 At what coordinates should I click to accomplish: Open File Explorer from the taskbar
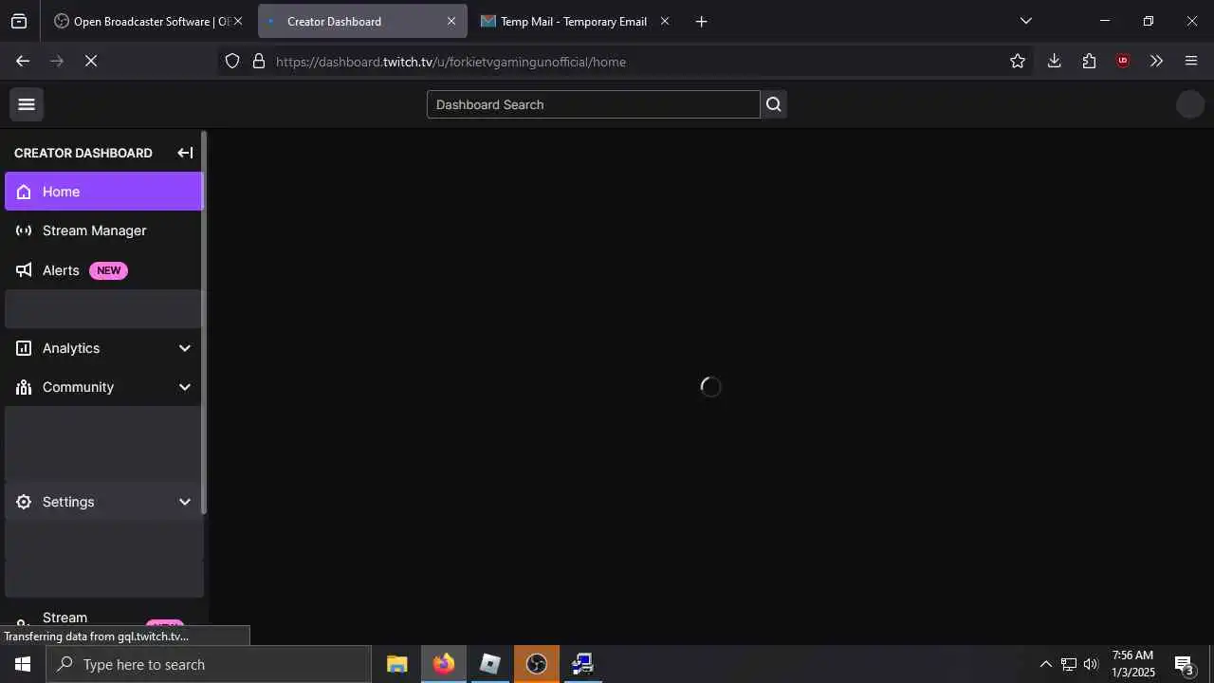coord(397,664)
